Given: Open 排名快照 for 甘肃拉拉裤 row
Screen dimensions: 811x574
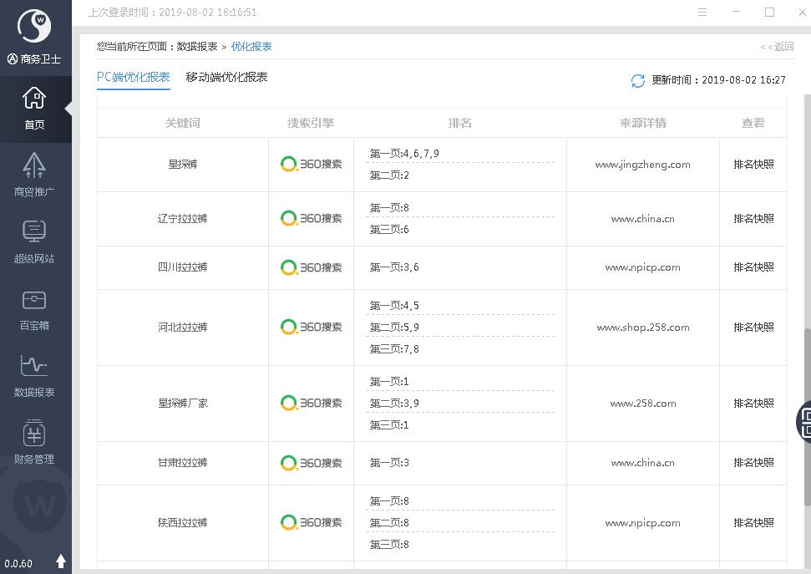Looking at the screenshot, I should 753,463.
